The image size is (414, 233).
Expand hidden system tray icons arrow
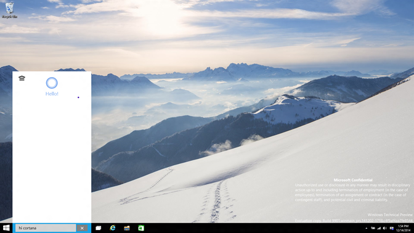point(366,228)
